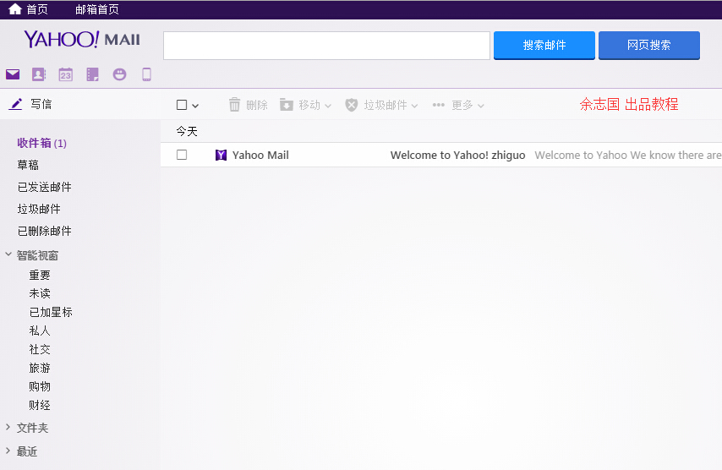Click the email preview text snippet
The width and height of the screenshot is (722, 470).
tap(628, 156)
